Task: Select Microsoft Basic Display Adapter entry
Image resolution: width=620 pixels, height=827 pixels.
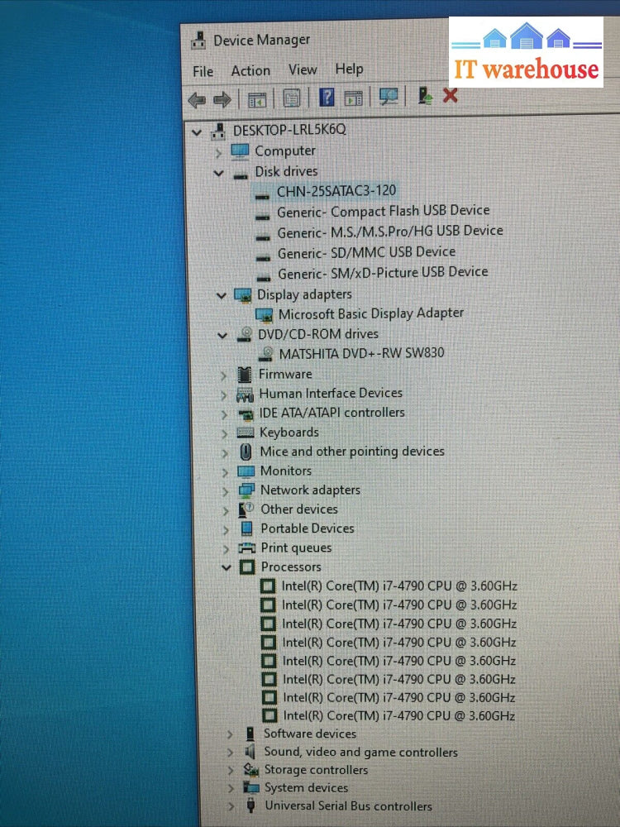Action: 370,313
